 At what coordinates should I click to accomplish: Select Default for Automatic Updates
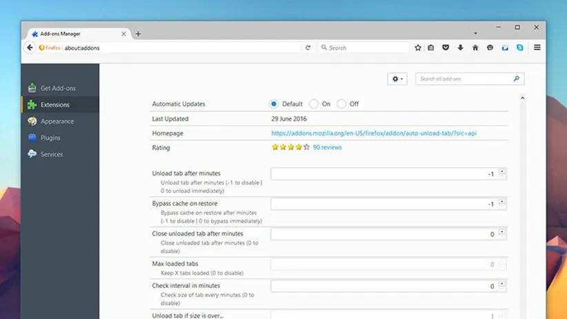pyautogui.click(x=274, y=104)
